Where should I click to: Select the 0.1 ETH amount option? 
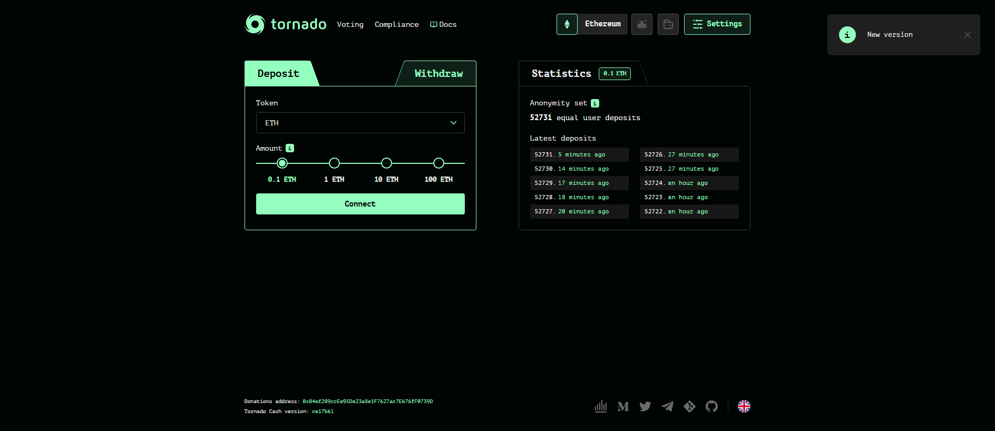pos(282,163)
